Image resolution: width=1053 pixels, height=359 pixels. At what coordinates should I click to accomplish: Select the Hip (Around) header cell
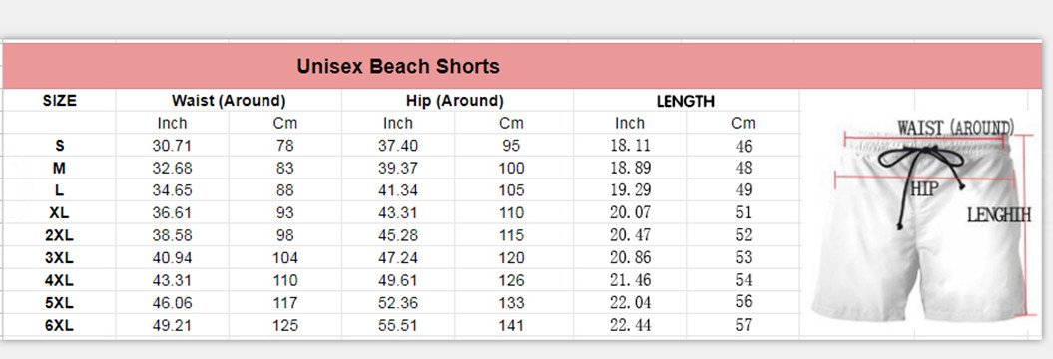(455, 101)
